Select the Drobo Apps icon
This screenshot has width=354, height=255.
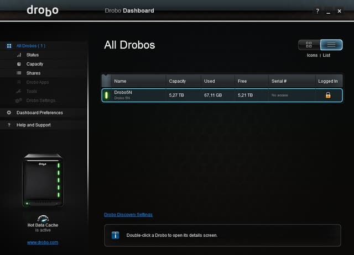[x=19, y=82]
